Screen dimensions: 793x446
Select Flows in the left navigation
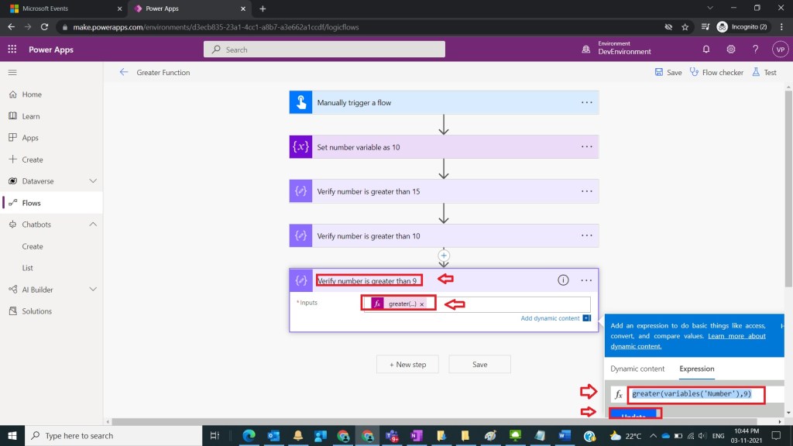[x=32, y=203]
